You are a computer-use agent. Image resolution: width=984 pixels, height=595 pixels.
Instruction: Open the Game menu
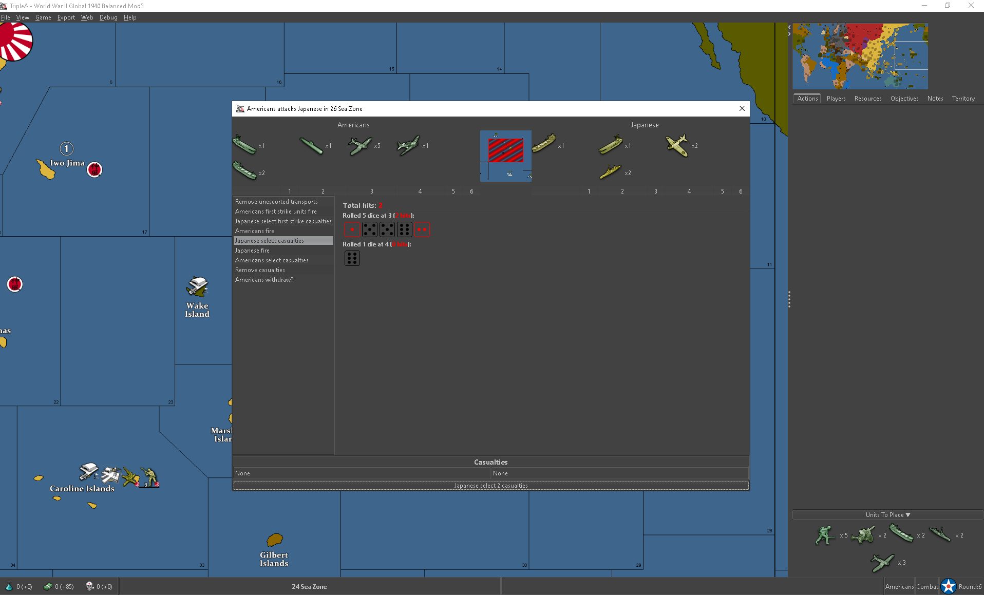tap(43, 17)
